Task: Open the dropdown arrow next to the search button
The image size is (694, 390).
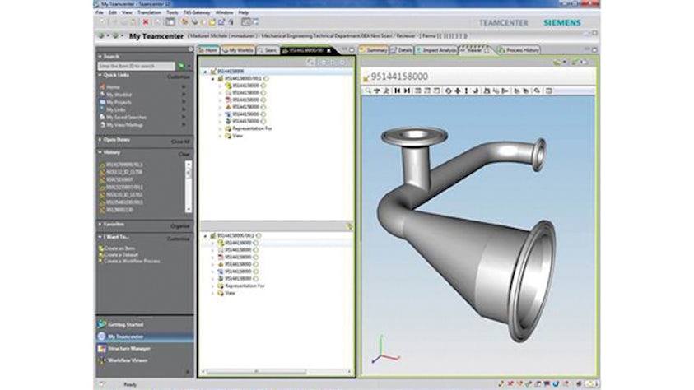Action: point(189,67)
